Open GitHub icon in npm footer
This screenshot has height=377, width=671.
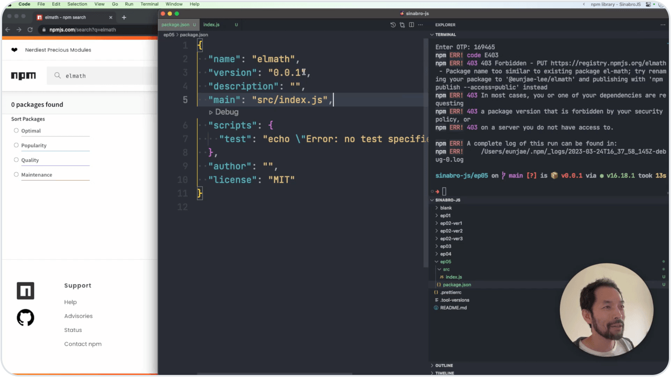pos(25,317)
